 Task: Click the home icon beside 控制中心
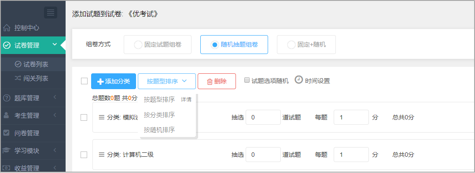coord(7,28)
